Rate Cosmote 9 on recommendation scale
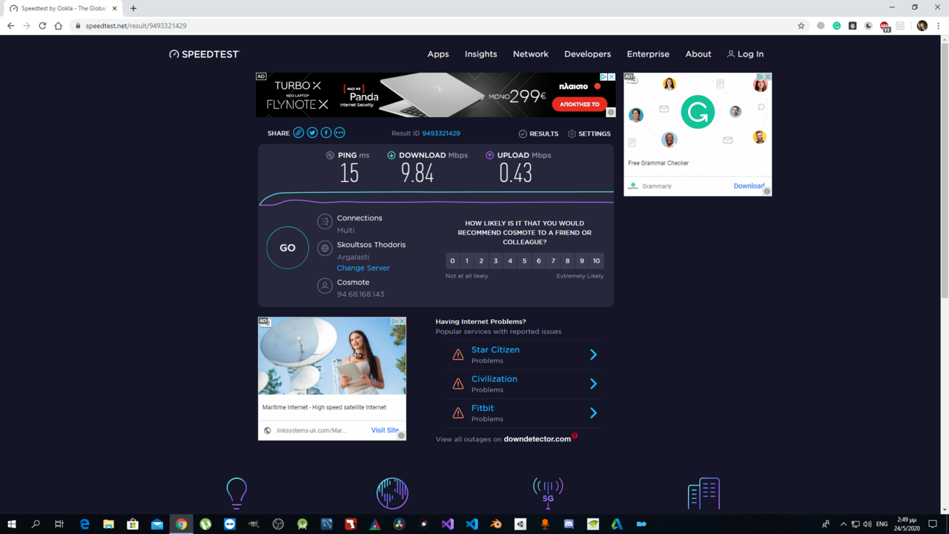This screenshot has height=534, width=949. 582,260
